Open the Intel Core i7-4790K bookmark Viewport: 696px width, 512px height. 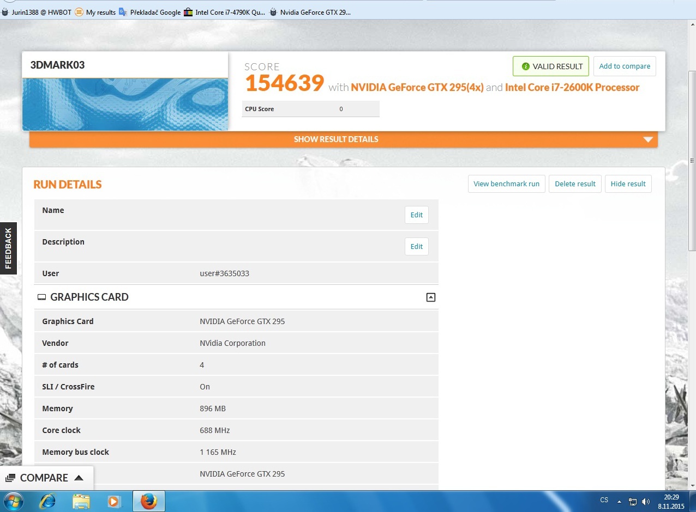(x=225, y=12)
